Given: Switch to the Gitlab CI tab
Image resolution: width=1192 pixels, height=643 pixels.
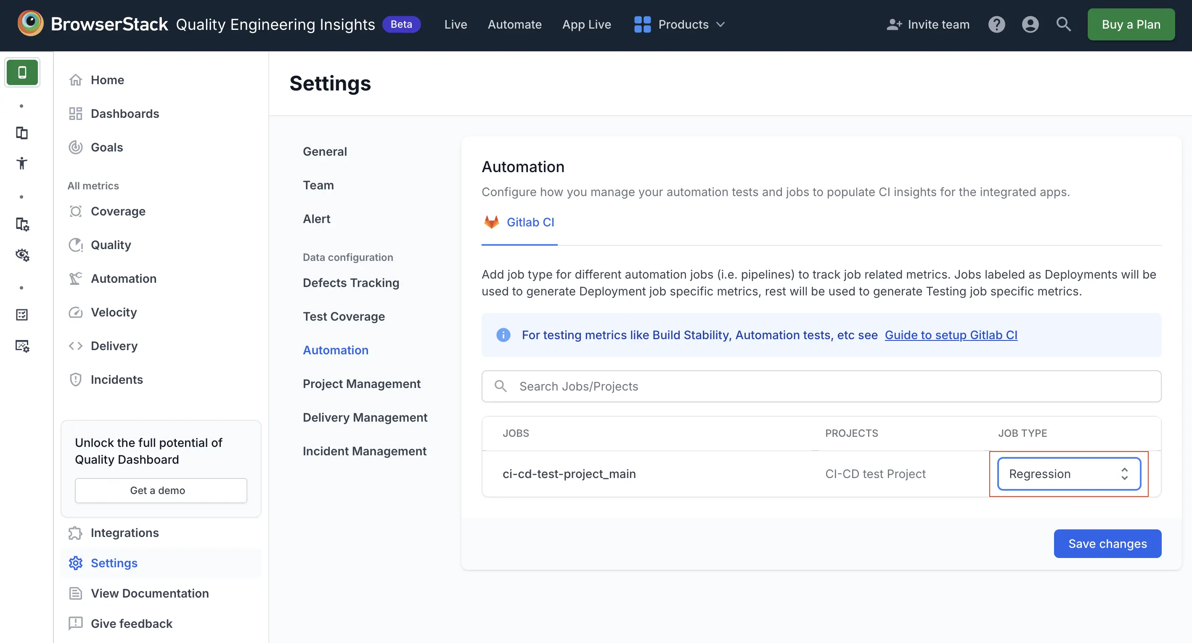Looking at the screenshot, I should click(x=519, y=222).
